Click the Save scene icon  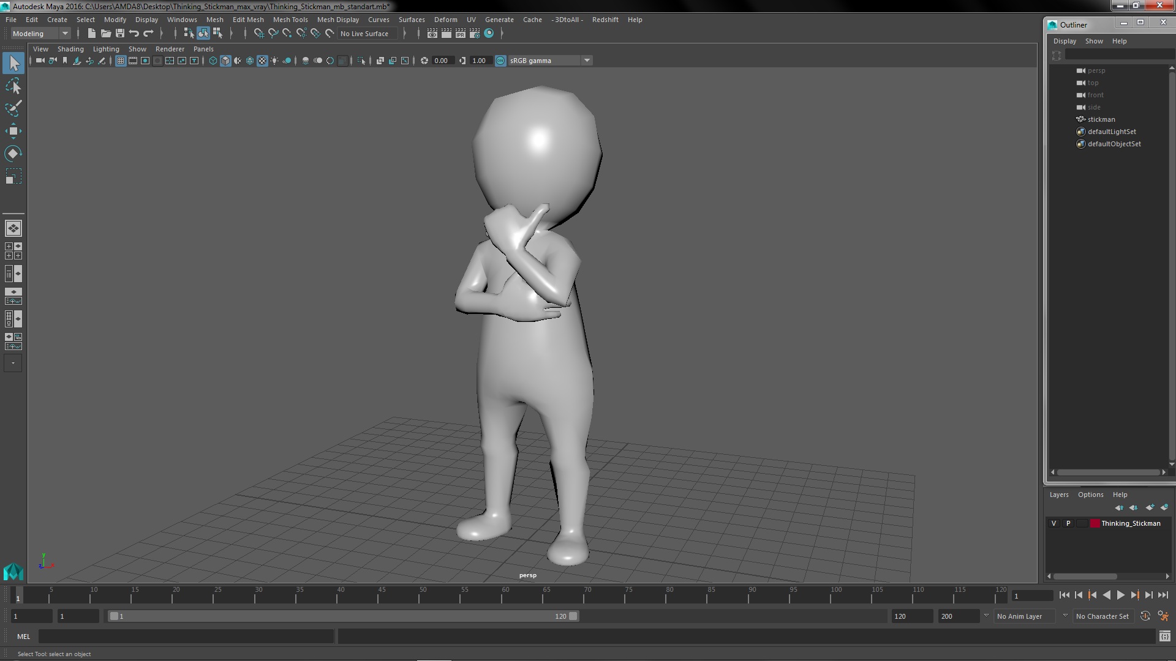click(120, 34)
